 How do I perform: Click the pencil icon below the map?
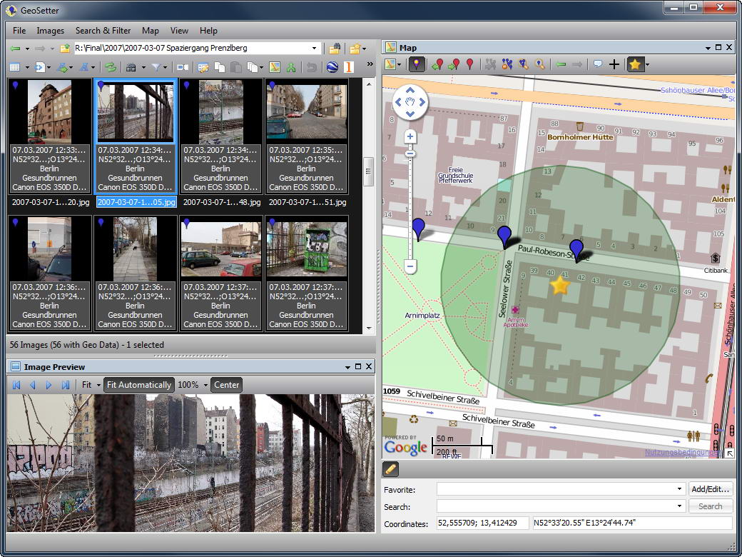coord(390,469)
